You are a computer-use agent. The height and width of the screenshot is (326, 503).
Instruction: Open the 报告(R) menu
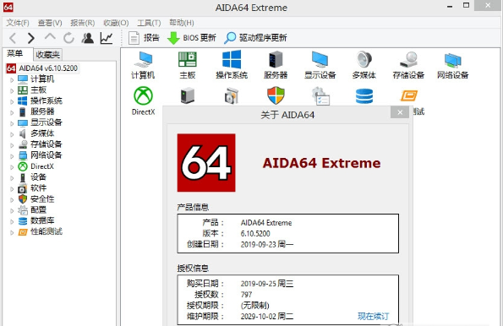click(83, 23)
